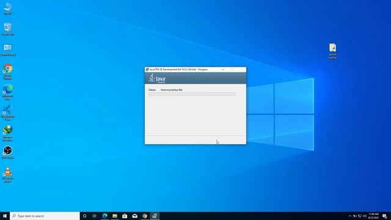
Task: Click the 'Removing backup files' status text
Action: tap(172, 90)
